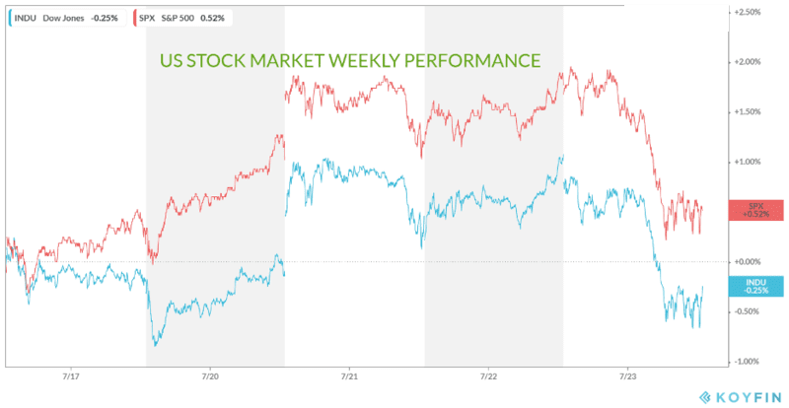Click the 7/17 date label
Image resolution: width=789 pixels, height=408 pixels.
pos(70,375)
